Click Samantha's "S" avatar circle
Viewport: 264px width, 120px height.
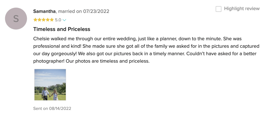[16, 19]
